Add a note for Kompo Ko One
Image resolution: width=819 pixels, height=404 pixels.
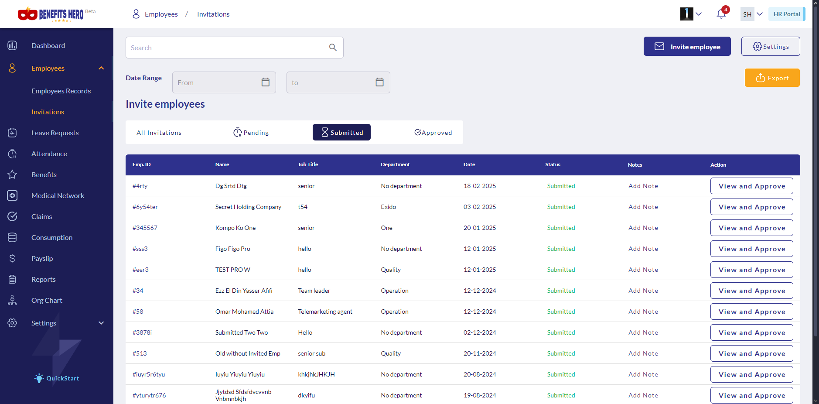(x=643, y=228)
